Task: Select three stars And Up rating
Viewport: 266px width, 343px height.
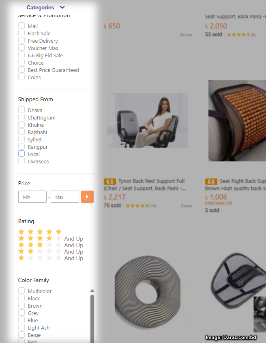Action: (x=51, y=245)
